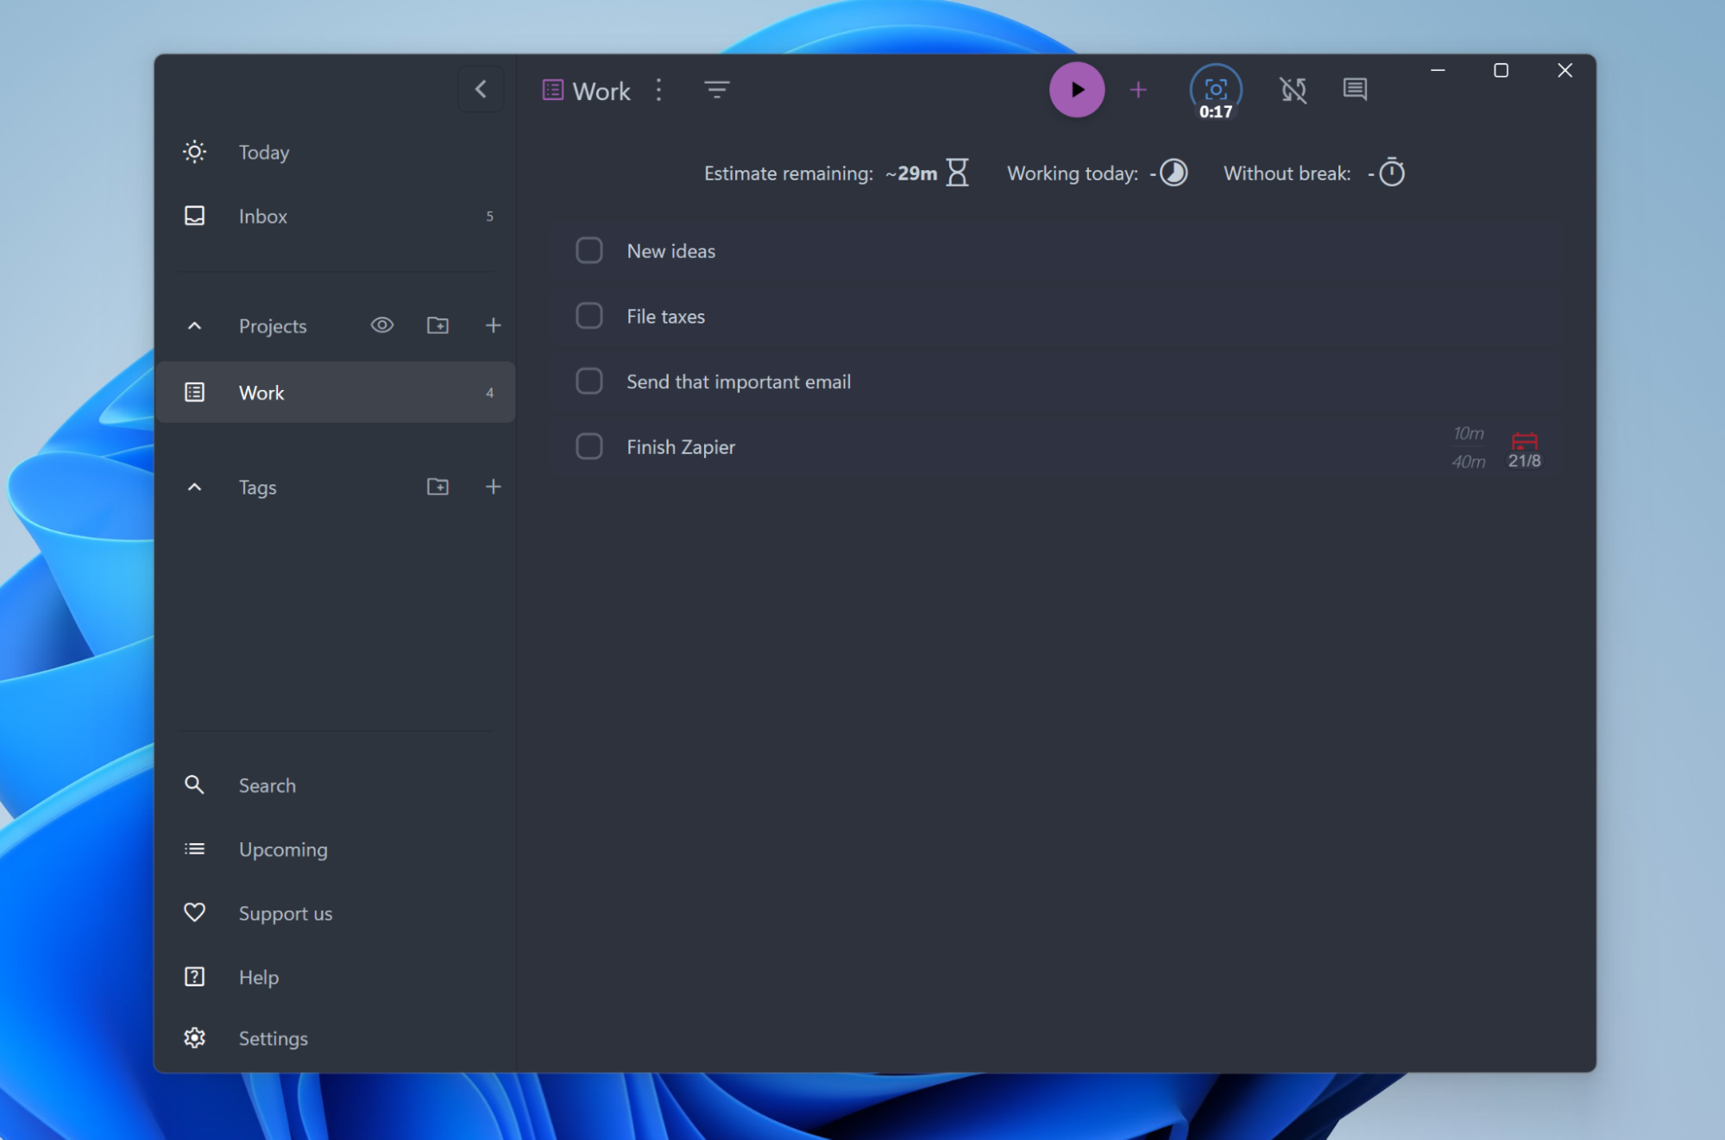Check off Send that important email
Screen dimensions: 1725x1140
(589, 381)
